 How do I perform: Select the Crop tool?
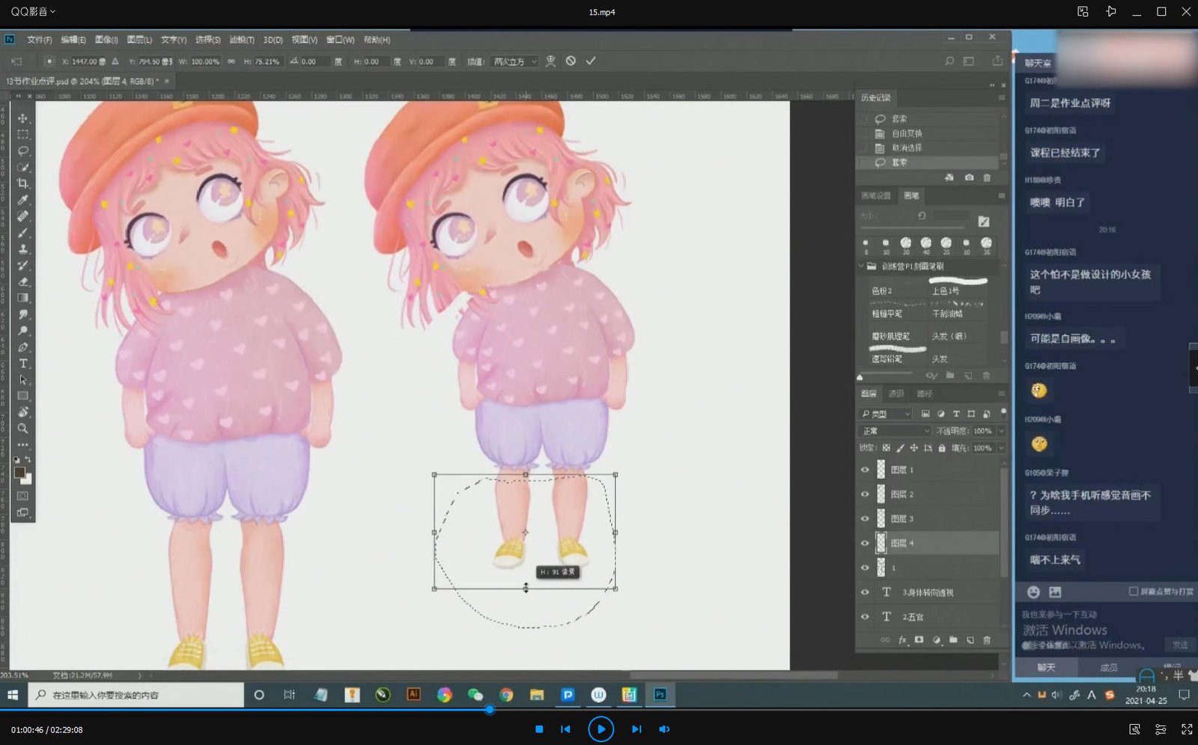(22, 183)
